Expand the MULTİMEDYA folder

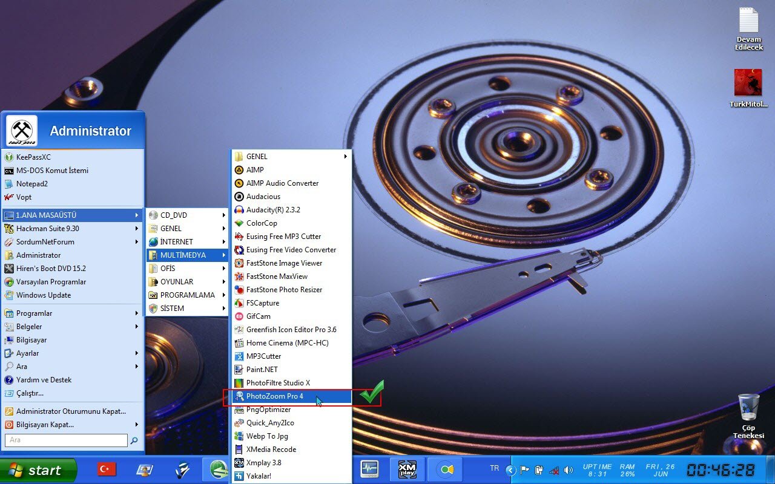(187, 255)
